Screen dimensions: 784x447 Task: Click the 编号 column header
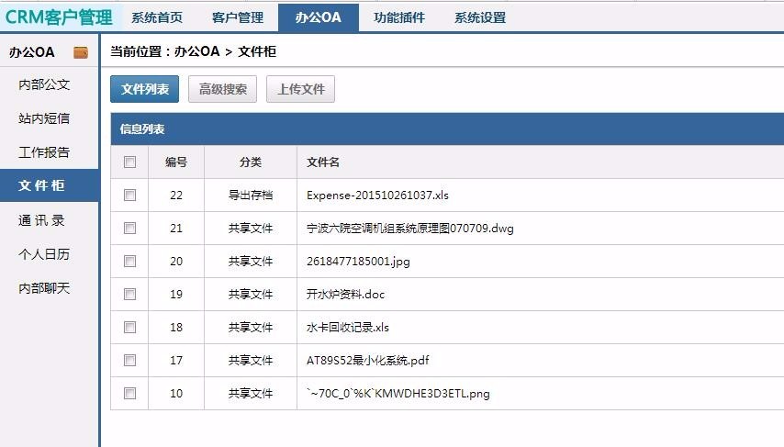[x=176, y=162]
